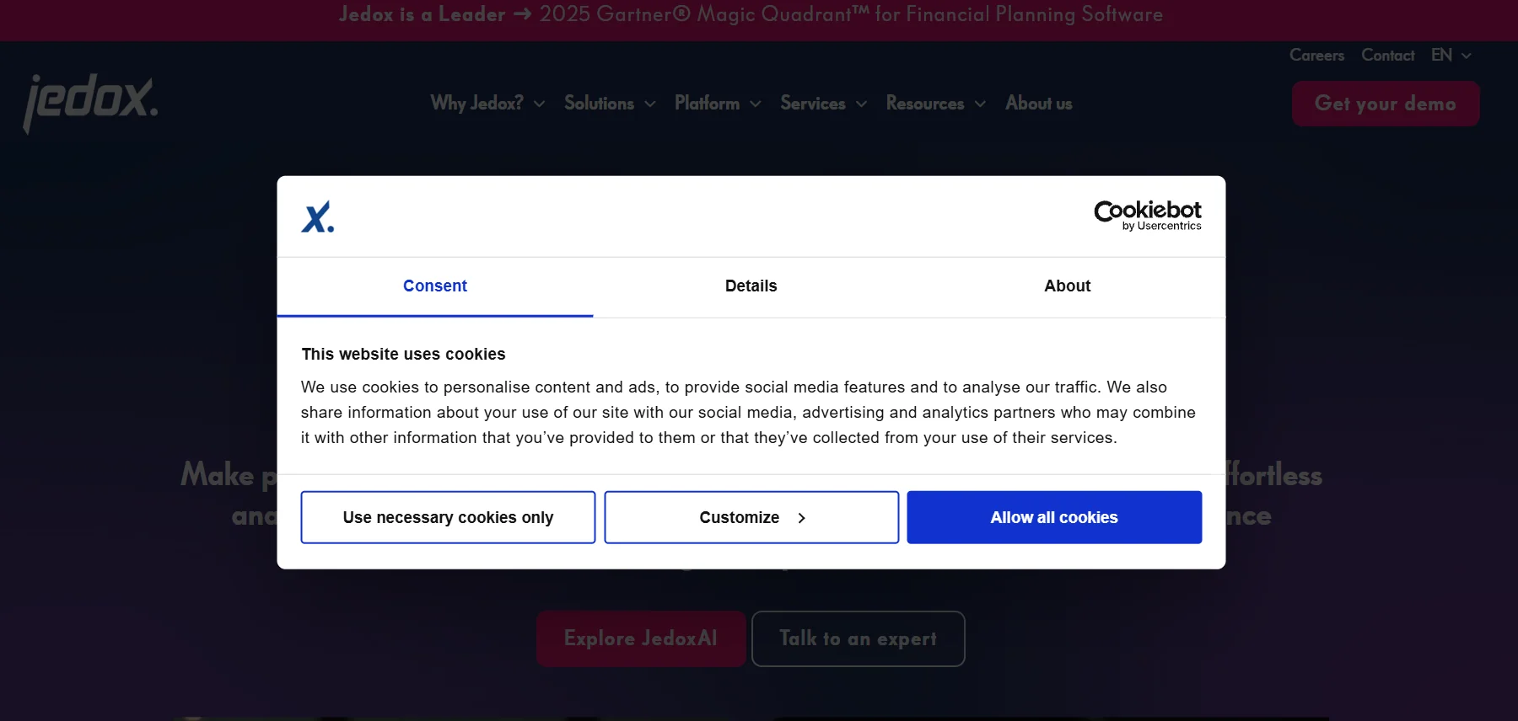The width and height of the screenshot is (1518, 721).
Task: Switch to the Details tab
Action: tap(751, 286)
